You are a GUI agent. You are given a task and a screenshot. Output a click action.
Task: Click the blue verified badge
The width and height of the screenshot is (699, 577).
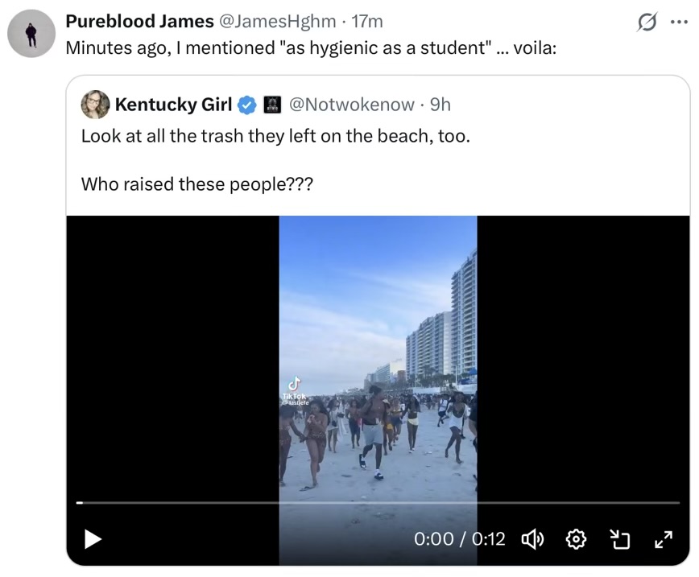coord(246,105)
